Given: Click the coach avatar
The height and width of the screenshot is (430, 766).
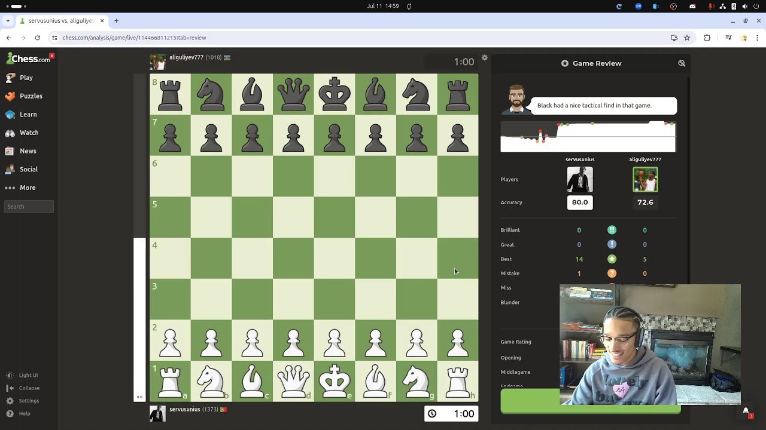Looking at the screenshot, I should pos(516,99).
